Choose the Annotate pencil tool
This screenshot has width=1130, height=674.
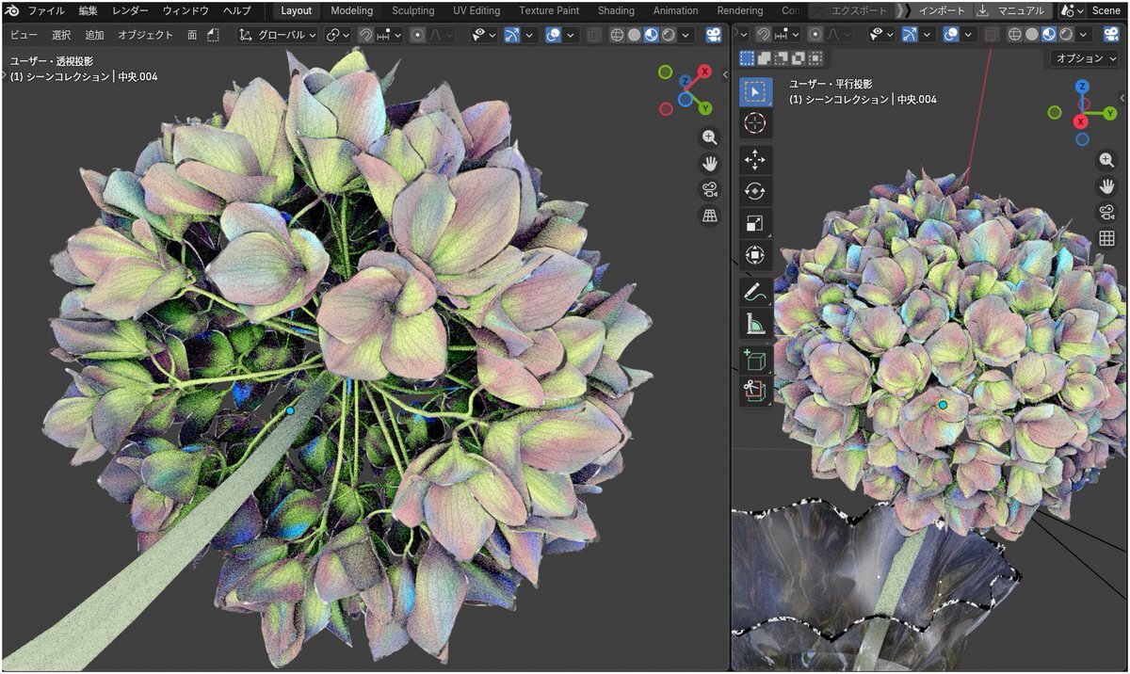(755, 292)
